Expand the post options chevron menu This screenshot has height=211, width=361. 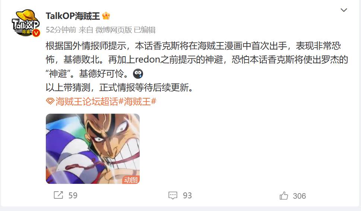(x=344, y=10)
